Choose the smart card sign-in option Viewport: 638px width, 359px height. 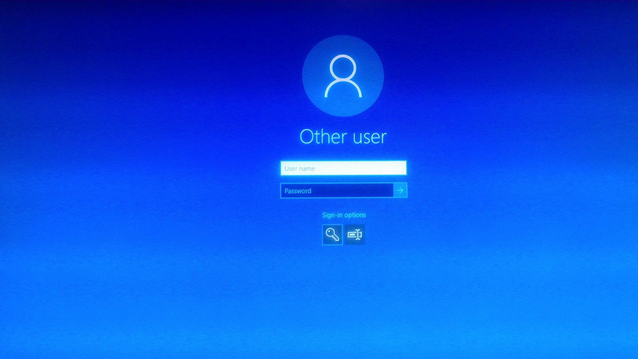[x=355, y=234]
